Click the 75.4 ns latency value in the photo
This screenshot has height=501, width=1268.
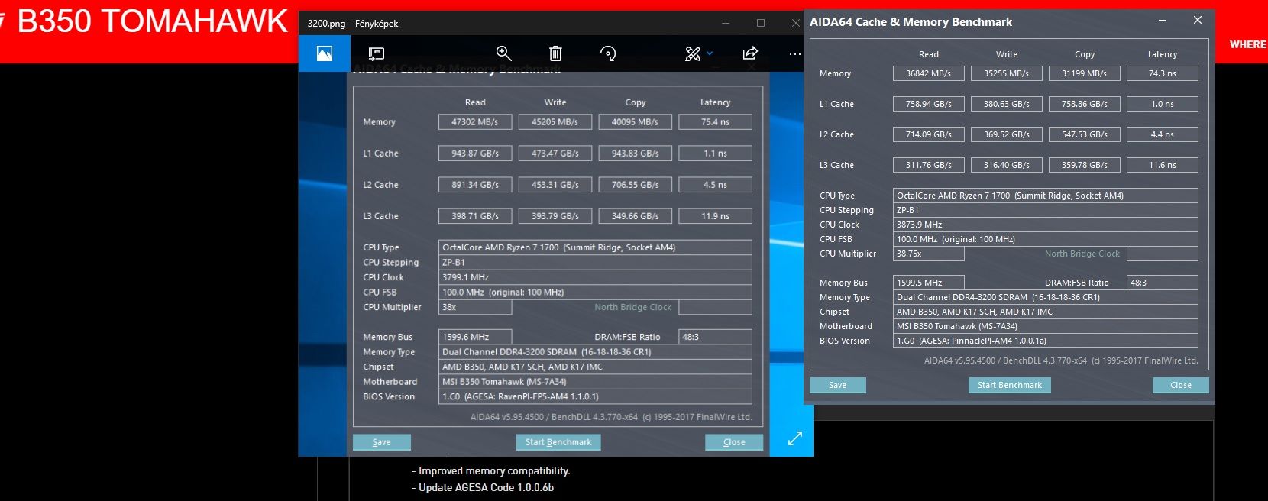pos(715,122)
